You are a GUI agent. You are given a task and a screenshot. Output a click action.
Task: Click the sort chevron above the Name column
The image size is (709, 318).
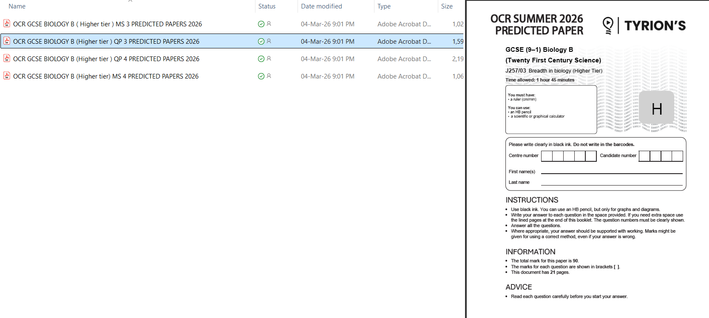130,1
